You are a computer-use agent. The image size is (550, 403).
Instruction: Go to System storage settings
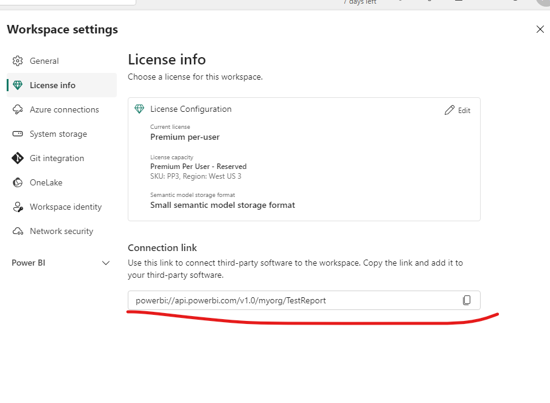click(x=61, y=134)
